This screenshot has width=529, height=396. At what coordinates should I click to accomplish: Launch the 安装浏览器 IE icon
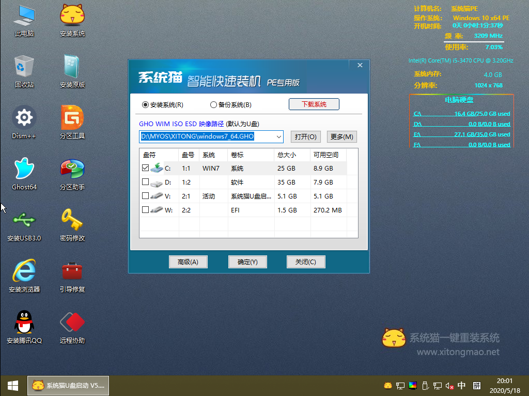[24, 276]
